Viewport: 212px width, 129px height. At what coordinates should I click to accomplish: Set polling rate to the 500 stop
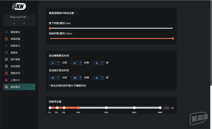pyautogui.click(x=64, y=108)
